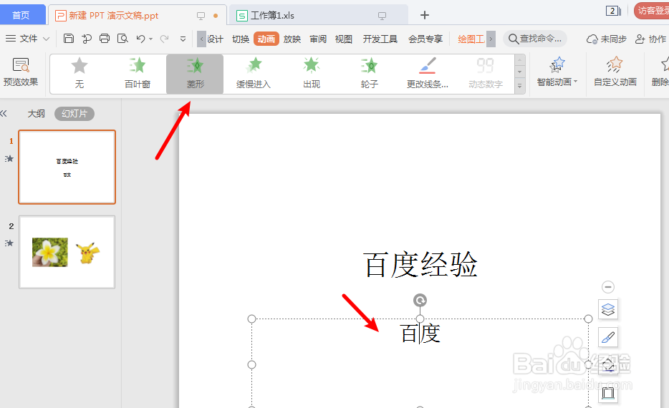Click the brush style icon beside the text box
This screenshot has height=408, width=669.
608,337
